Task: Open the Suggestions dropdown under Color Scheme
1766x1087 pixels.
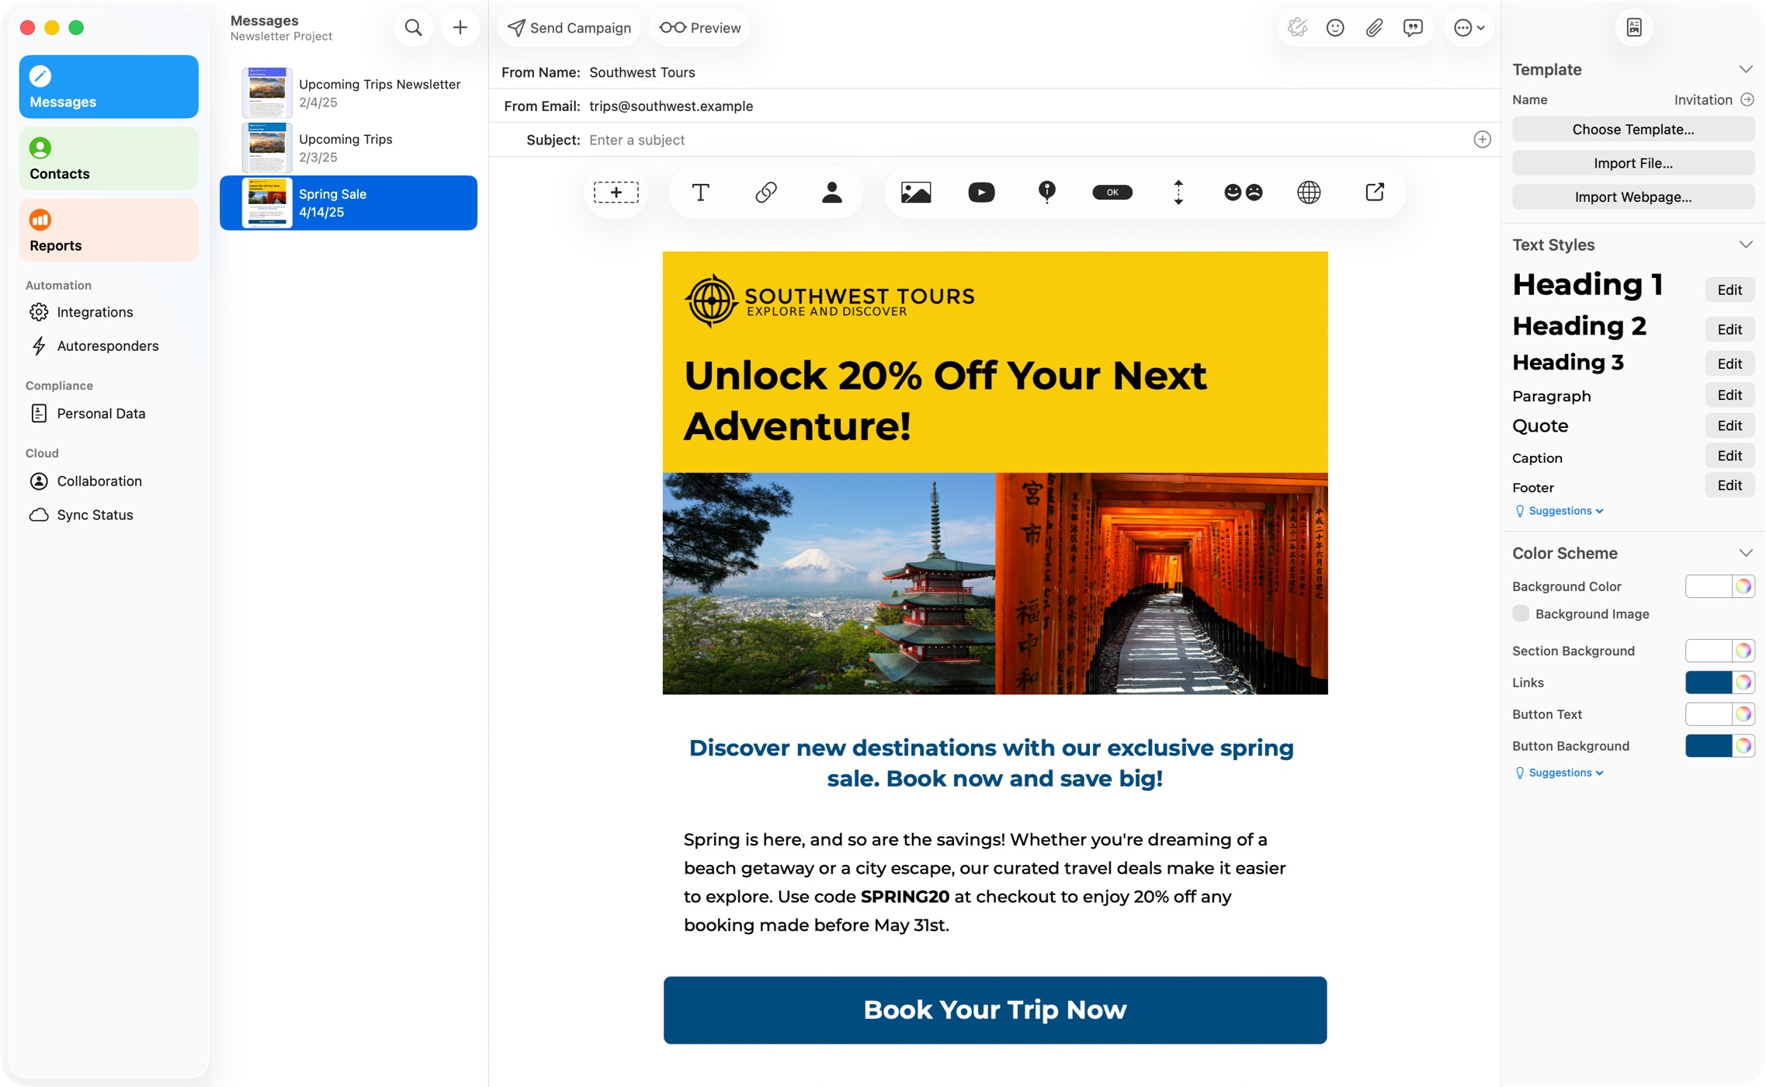Action: click(x=1559, y=772)
